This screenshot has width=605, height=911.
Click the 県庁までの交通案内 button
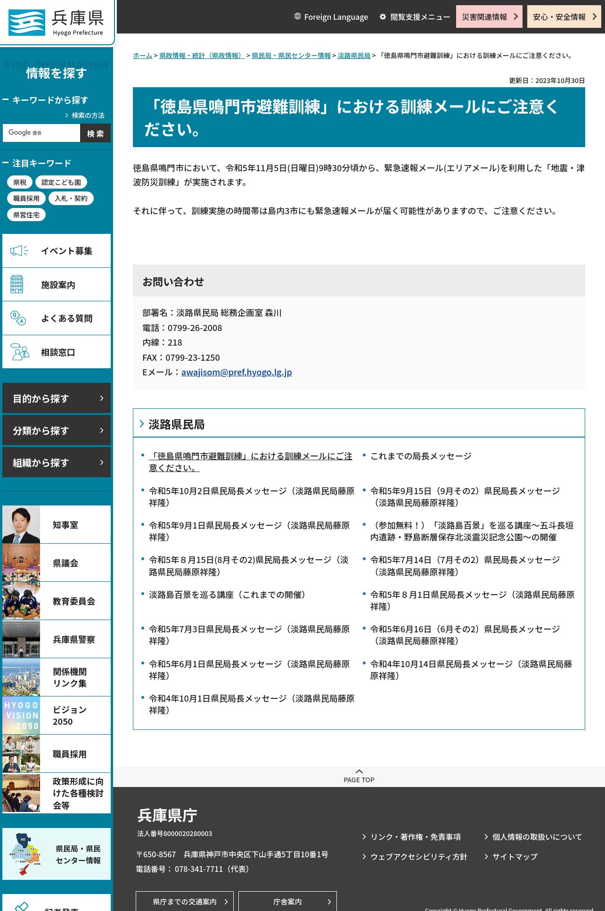[185, 902]
